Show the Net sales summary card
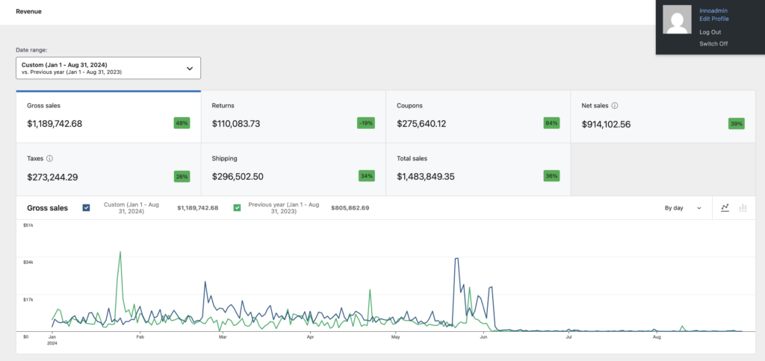 coord(663,116)
